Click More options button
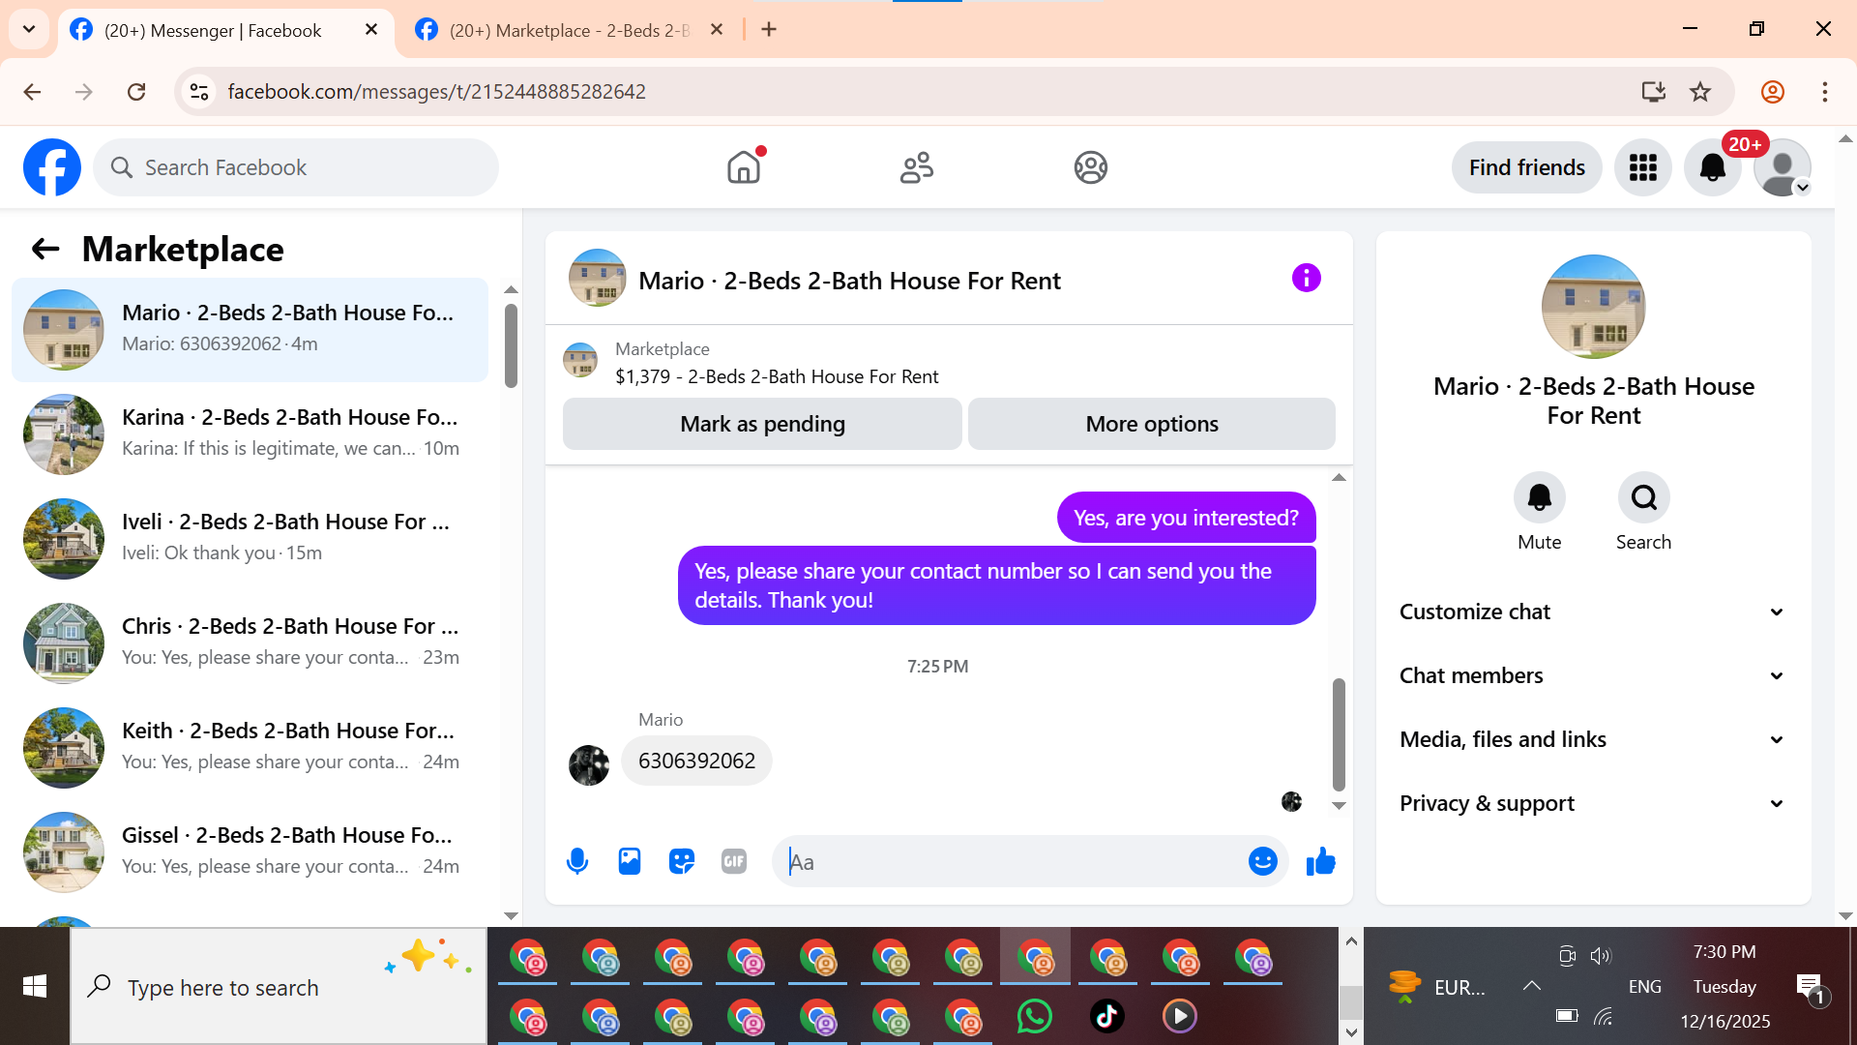This screenshot has height=1045, width=1857. tap(1151, 424)
